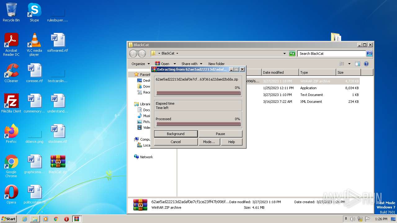Viewport: 397px width, 223px height.
Task: Cancel the extraction
Action: 176,142
